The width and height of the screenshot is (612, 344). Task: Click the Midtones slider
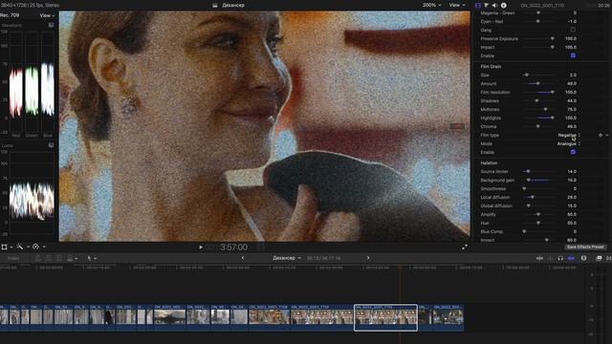537,109
